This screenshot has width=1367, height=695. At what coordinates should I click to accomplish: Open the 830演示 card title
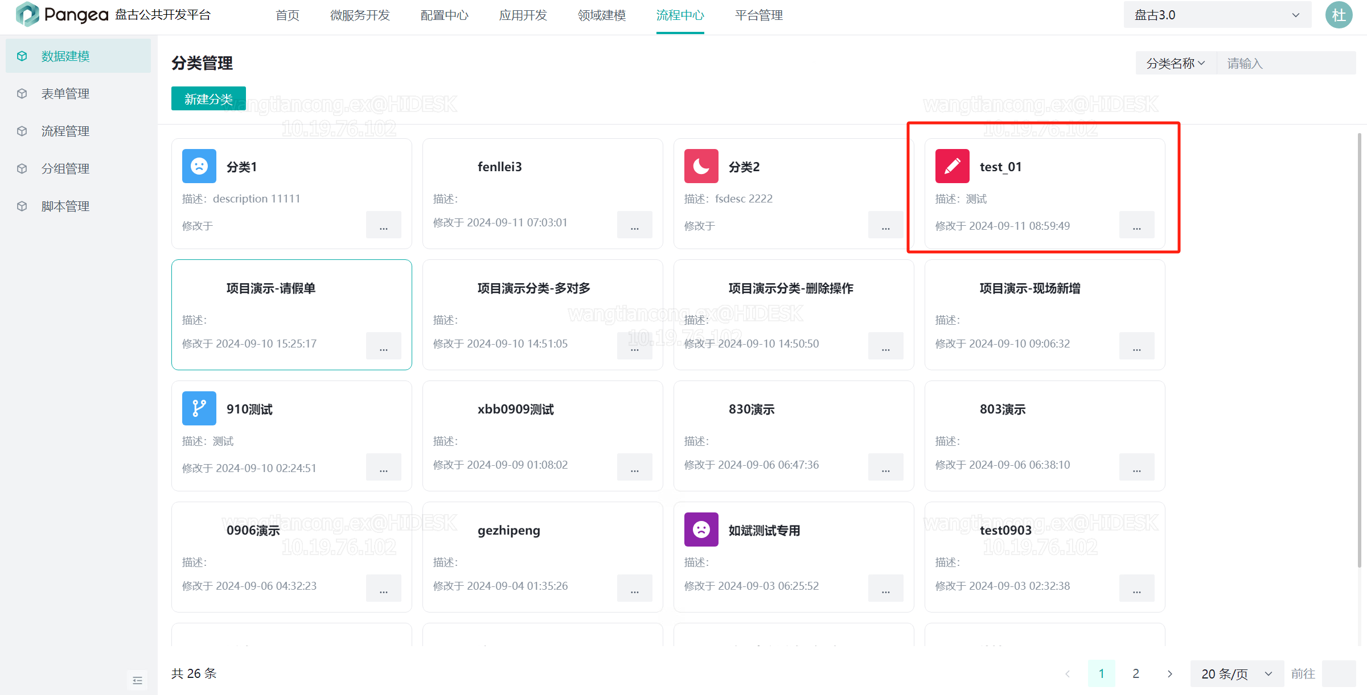752,409
